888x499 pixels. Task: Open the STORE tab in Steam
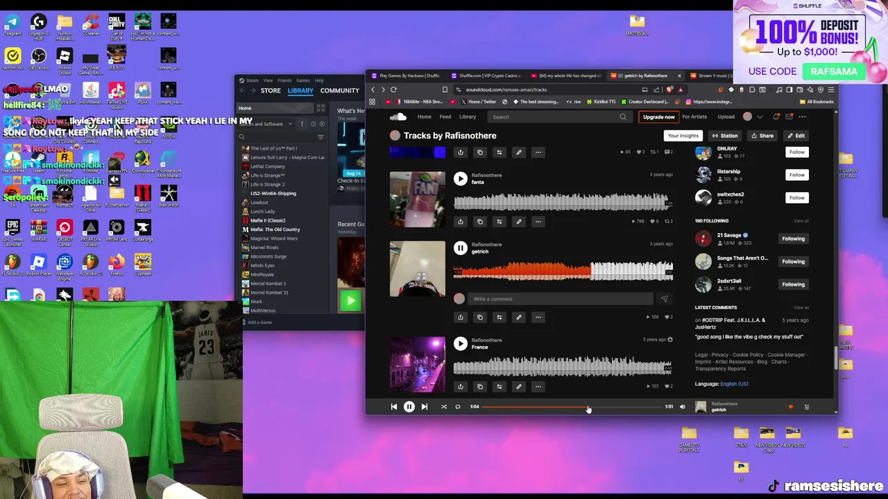click(271, 91)
